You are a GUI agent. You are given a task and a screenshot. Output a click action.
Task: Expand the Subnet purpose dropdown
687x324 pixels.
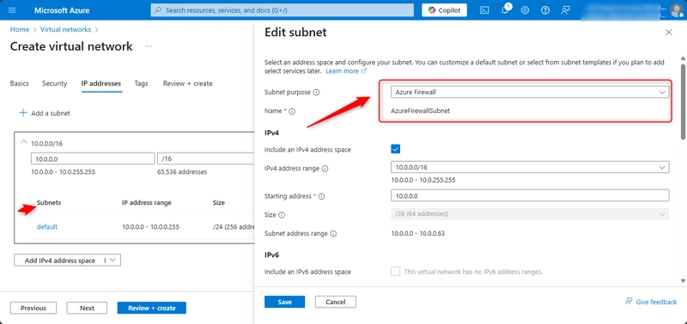coord(530,93)
